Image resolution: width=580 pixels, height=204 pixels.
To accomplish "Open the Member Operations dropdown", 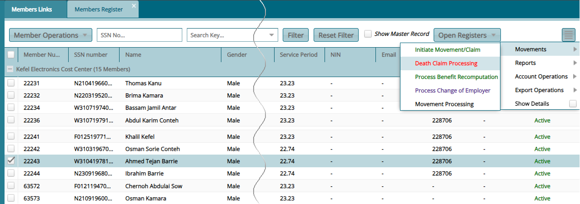I will pos(50,35).
